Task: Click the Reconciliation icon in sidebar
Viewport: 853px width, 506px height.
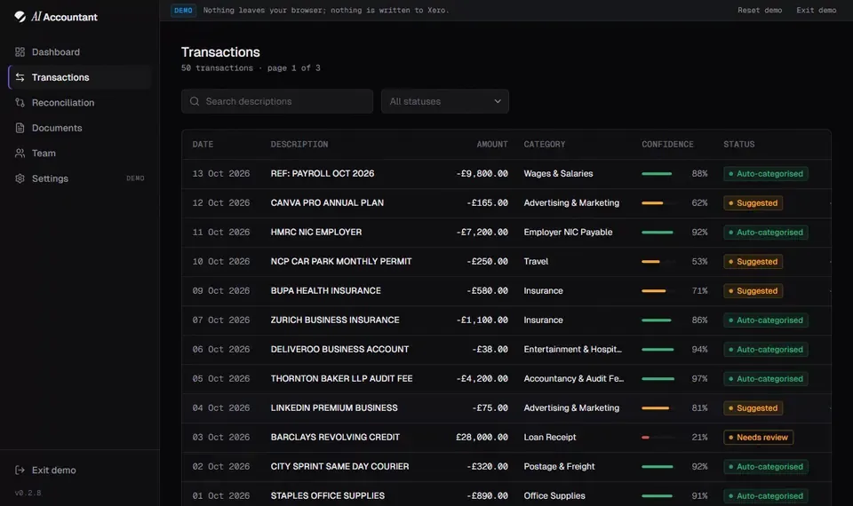Action: [20, 103]
